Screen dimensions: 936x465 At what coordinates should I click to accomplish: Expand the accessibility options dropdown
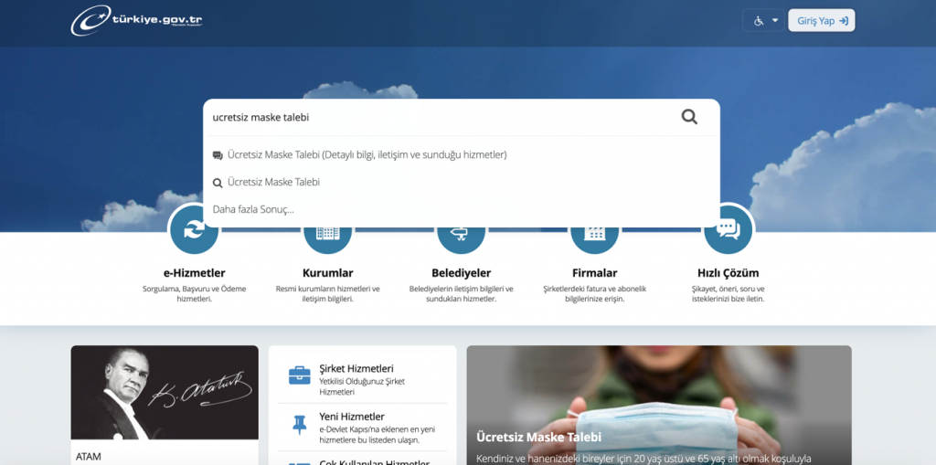click(x=766, y=20)
